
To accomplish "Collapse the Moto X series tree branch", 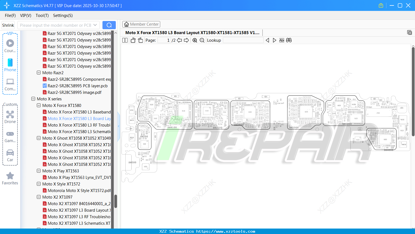I will pos(33,99).
